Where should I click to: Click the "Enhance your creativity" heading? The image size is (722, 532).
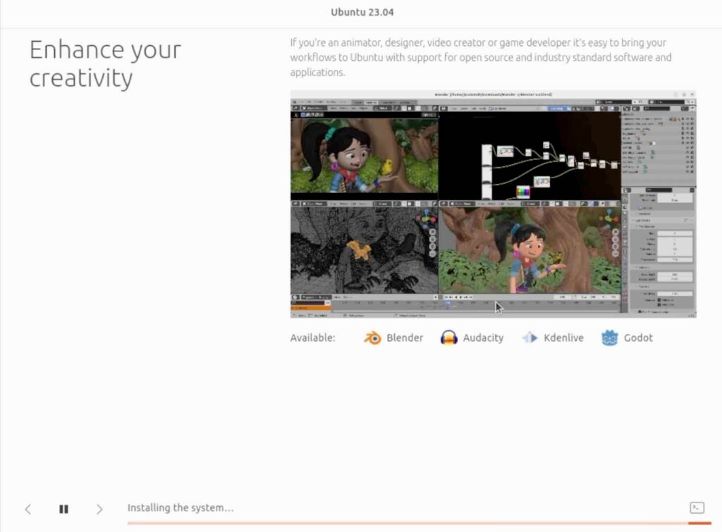[x=106, y=63]
